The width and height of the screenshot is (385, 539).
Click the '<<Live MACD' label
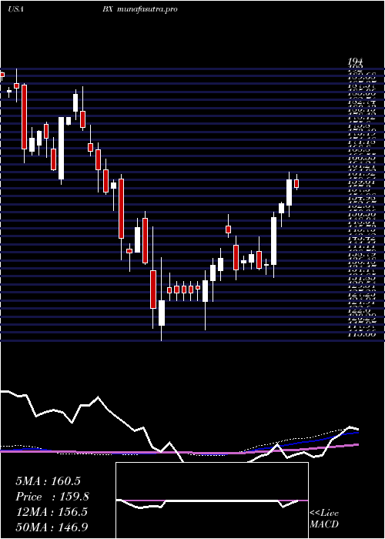[324, 519]
